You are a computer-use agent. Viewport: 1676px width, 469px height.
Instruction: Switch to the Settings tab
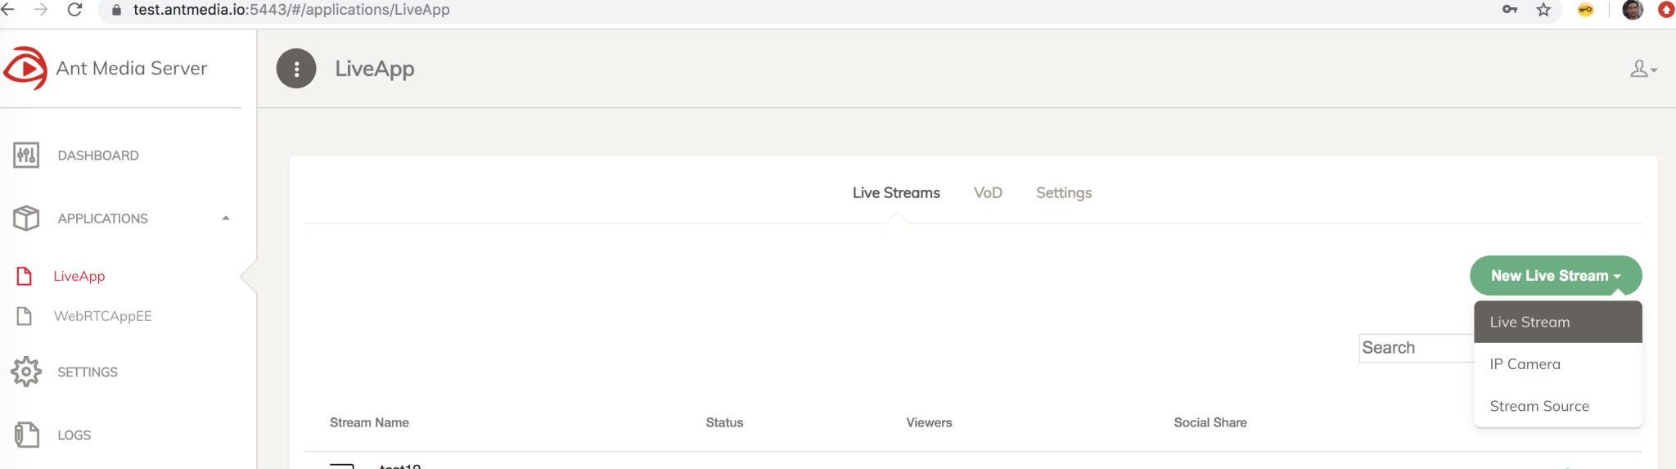tap(1064, 192)
